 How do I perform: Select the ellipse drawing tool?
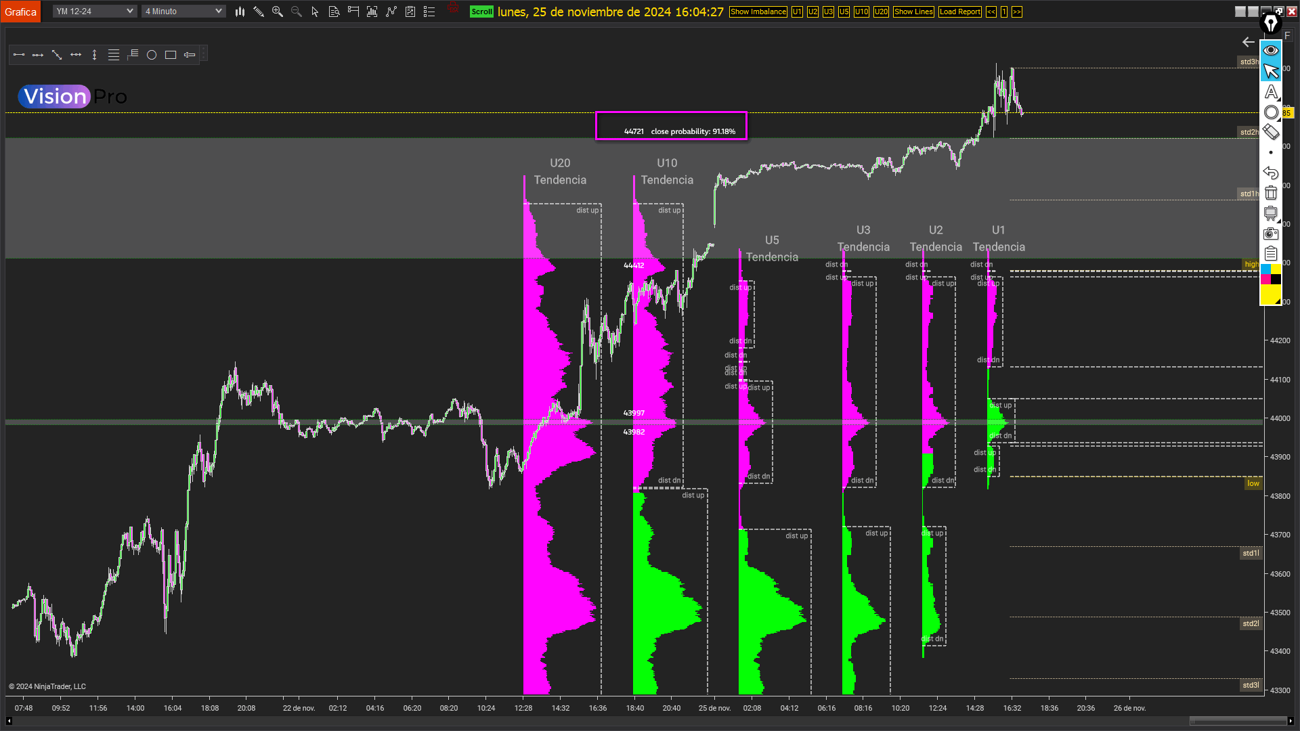tap(152, 55)
